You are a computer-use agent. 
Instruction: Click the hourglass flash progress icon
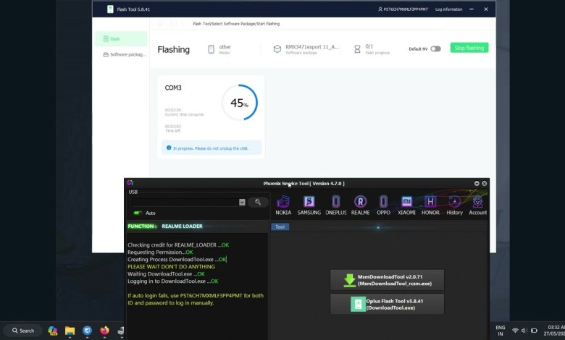click(x=357, y=49)
